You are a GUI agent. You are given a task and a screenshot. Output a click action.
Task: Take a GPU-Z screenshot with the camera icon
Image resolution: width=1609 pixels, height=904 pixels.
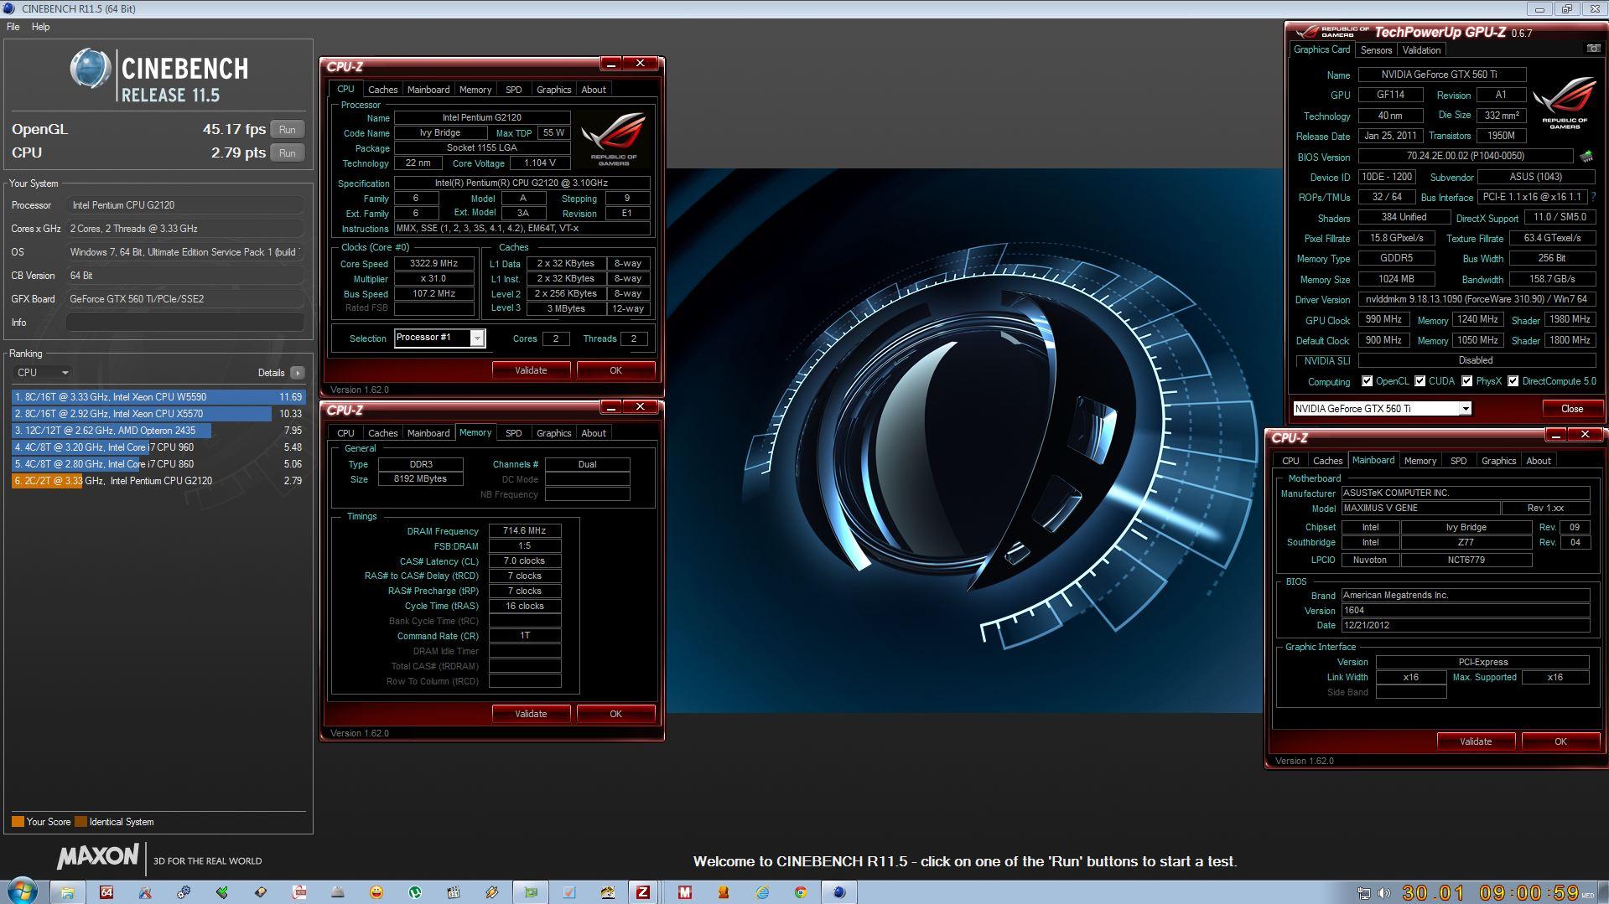click(x=1593, y=49)
